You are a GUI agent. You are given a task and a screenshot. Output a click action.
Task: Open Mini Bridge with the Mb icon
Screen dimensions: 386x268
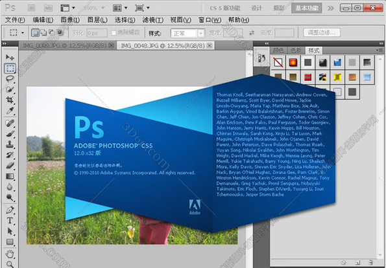pos(48,8)
